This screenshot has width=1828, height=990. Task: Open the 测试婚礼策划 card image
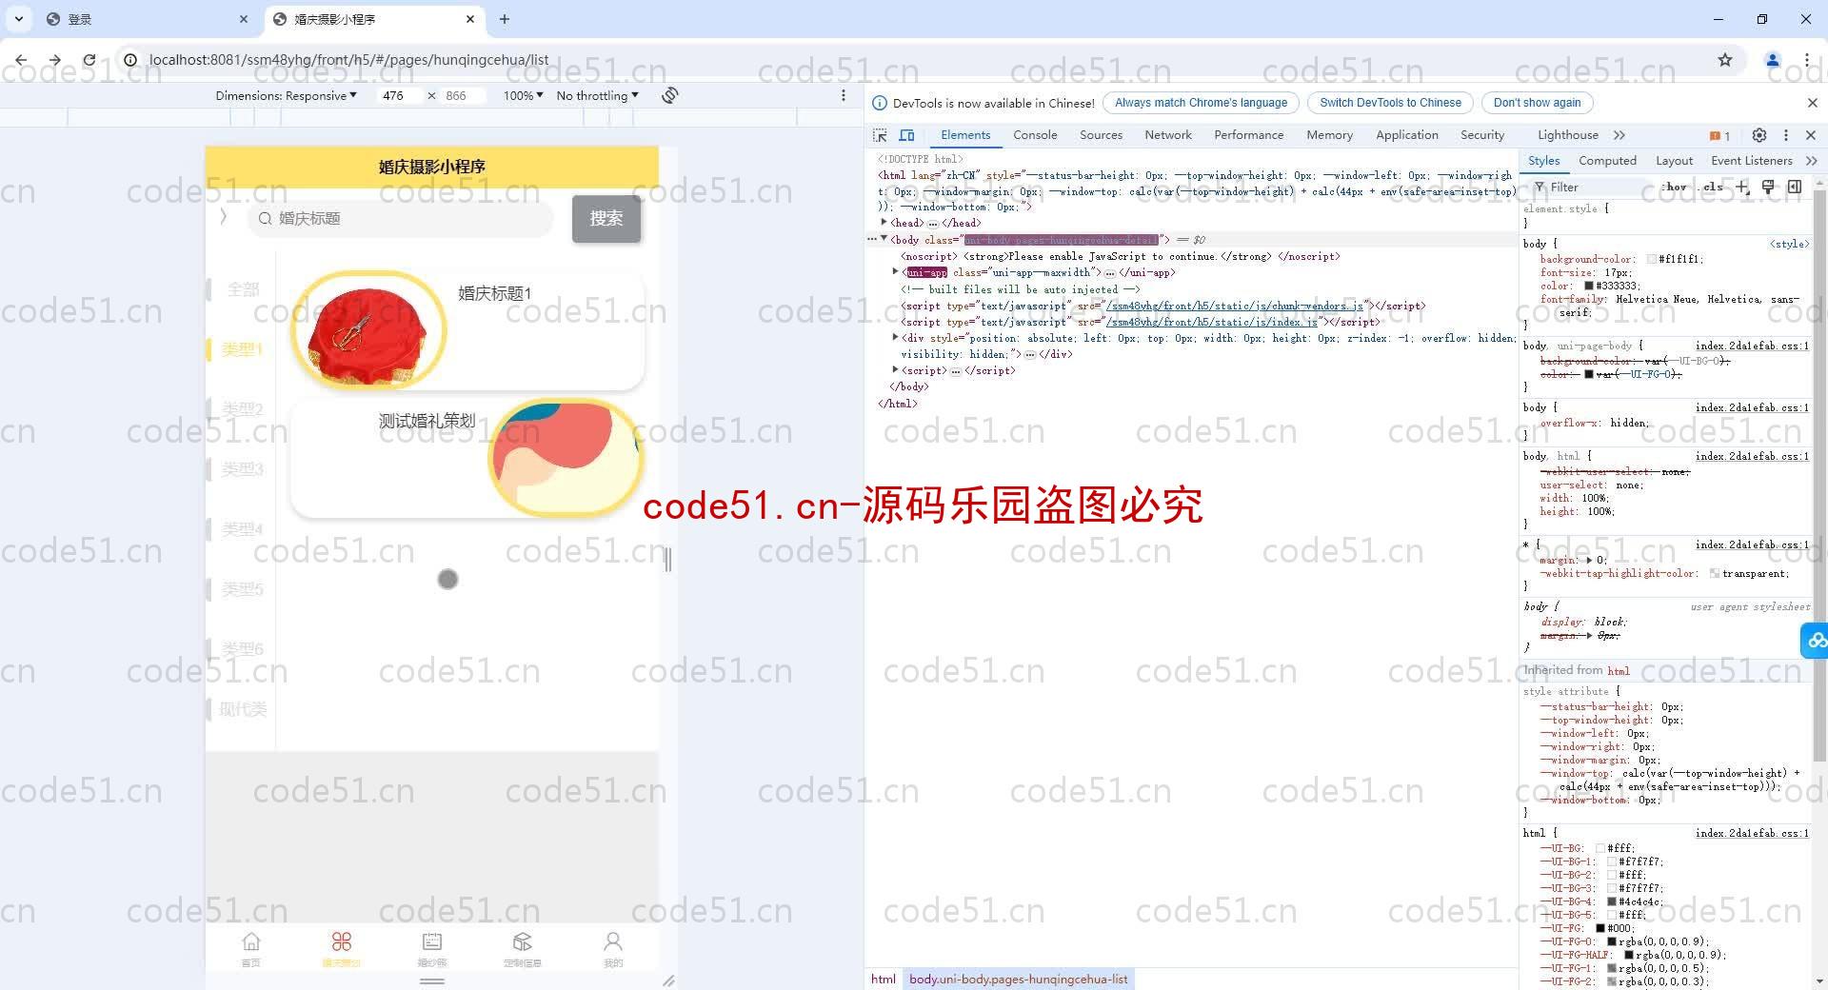tap(565, 457)
